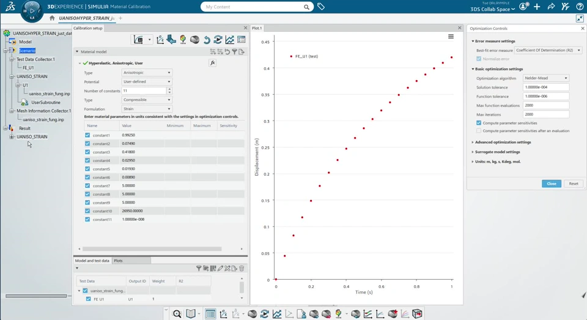Click the horizontal scrollbar under the constants table
Viewport: 587px width, 320px height.
pyautogui.click(x=152, y=249)
